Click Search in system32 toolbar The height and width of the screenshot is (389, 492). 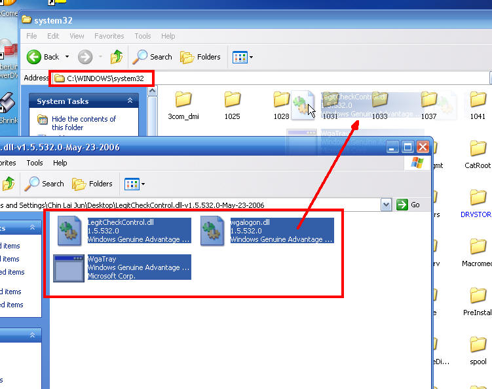[x=153, y=57]
